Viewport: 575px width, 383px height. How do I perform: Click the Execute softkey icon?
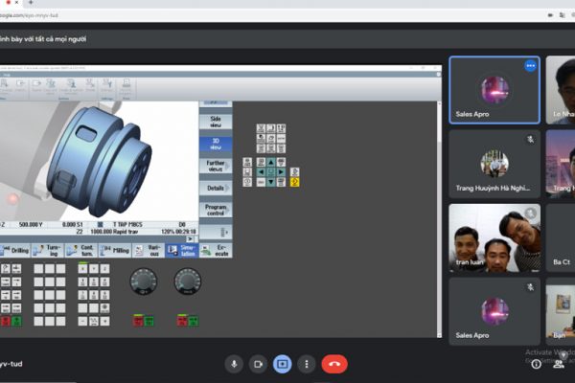(x=215, y=251)
